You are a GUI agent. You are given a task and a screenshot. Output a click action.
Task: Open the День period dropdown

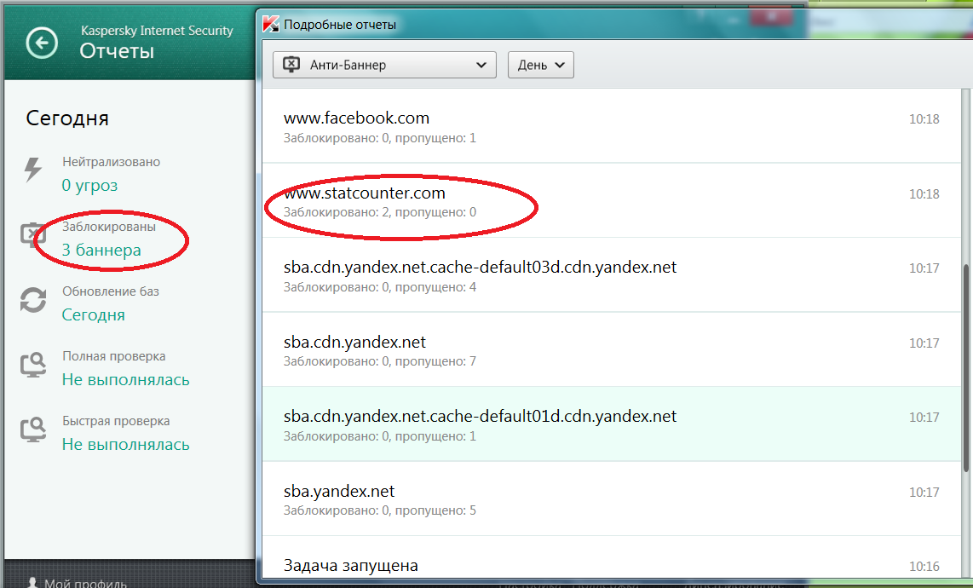540,65
